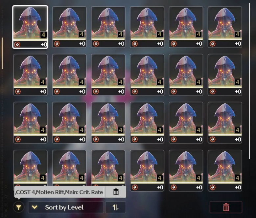Select the last echo in the third row
256x218 pixels.
click(225, 122)
